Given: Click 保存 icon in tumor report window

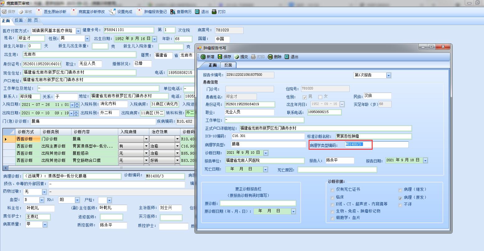Looking at the screenshot, I should tap(220, 57).
